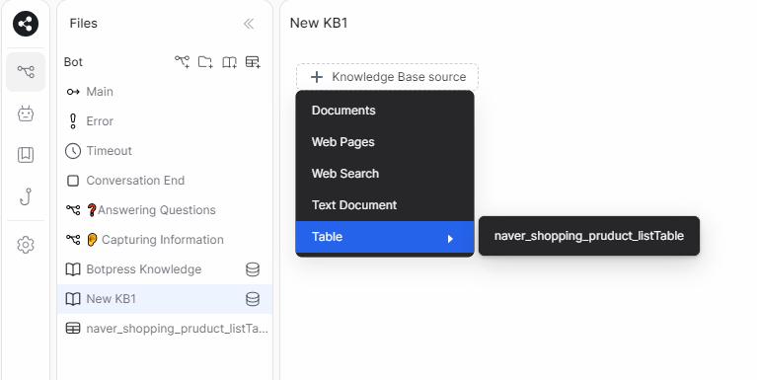Pick naver_shopping_pruduct_listTable from submenu

click(589, 236)
